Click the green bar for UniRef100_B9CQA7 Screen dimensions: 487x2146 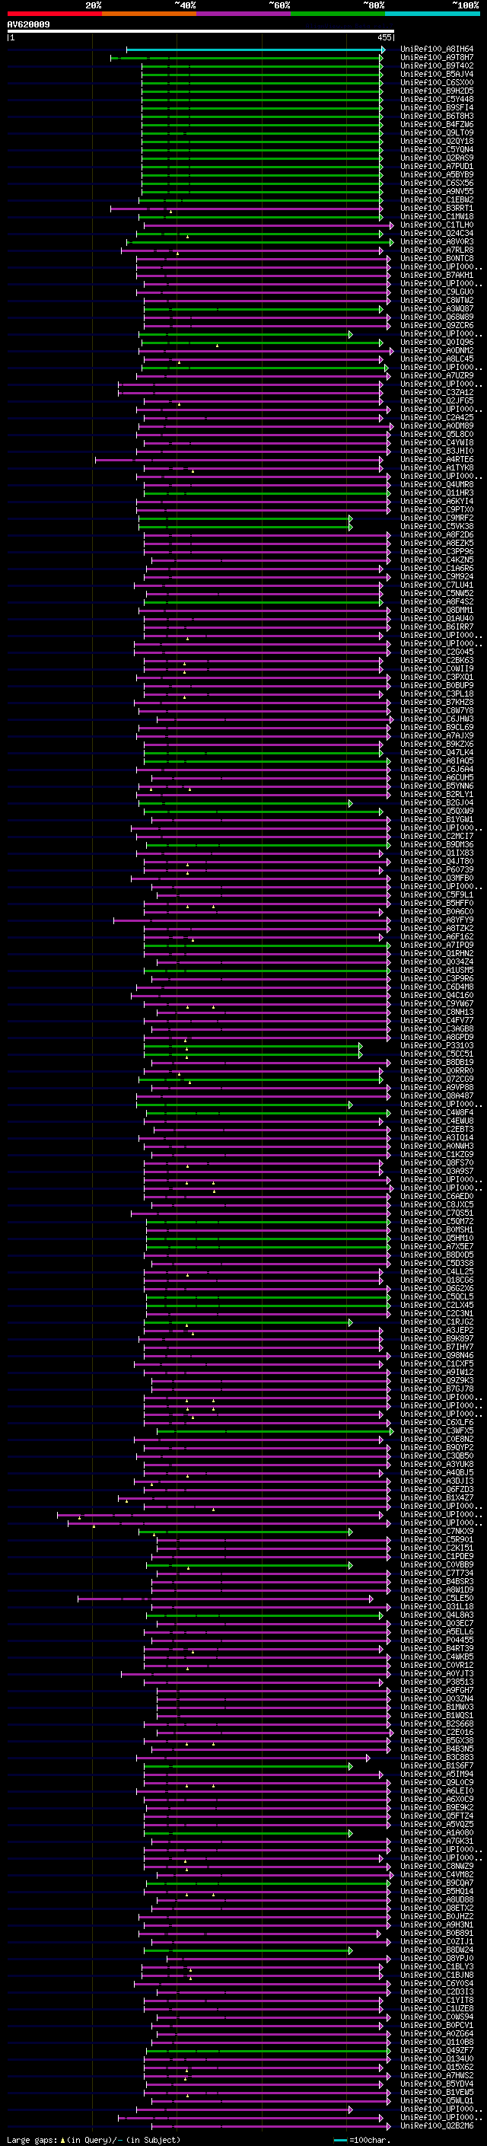pyautogui.click(x=268, y=1883)
